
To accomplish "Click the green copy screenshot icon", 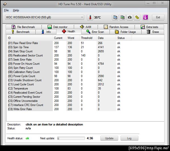I will [x=122, y=17].
